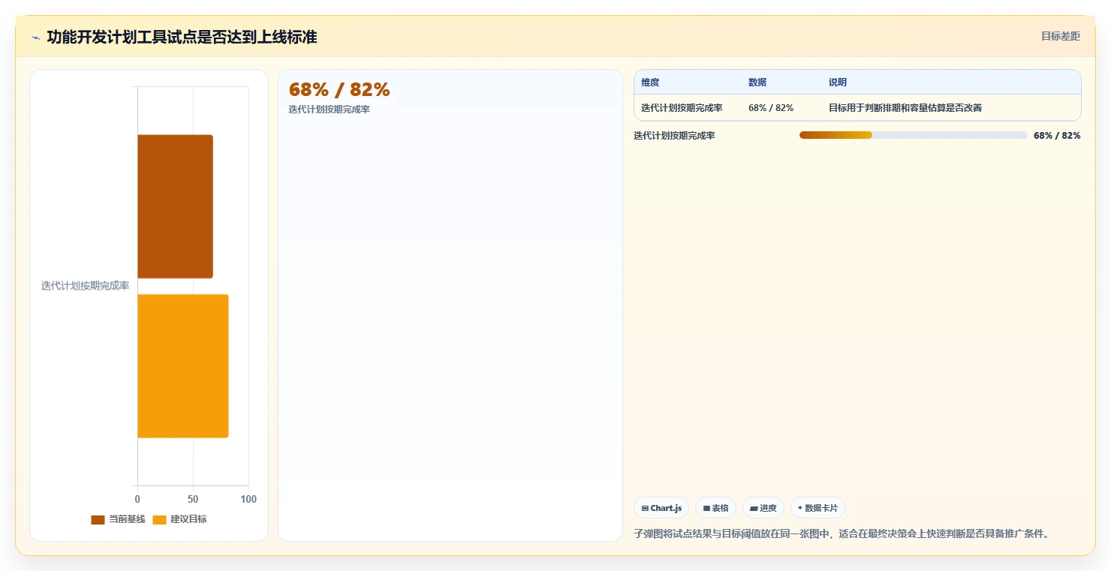Click the 目标用于判断排期和容量估算是否改善 description cell
Screen dimensions: 1111x571
pos(905,108)
